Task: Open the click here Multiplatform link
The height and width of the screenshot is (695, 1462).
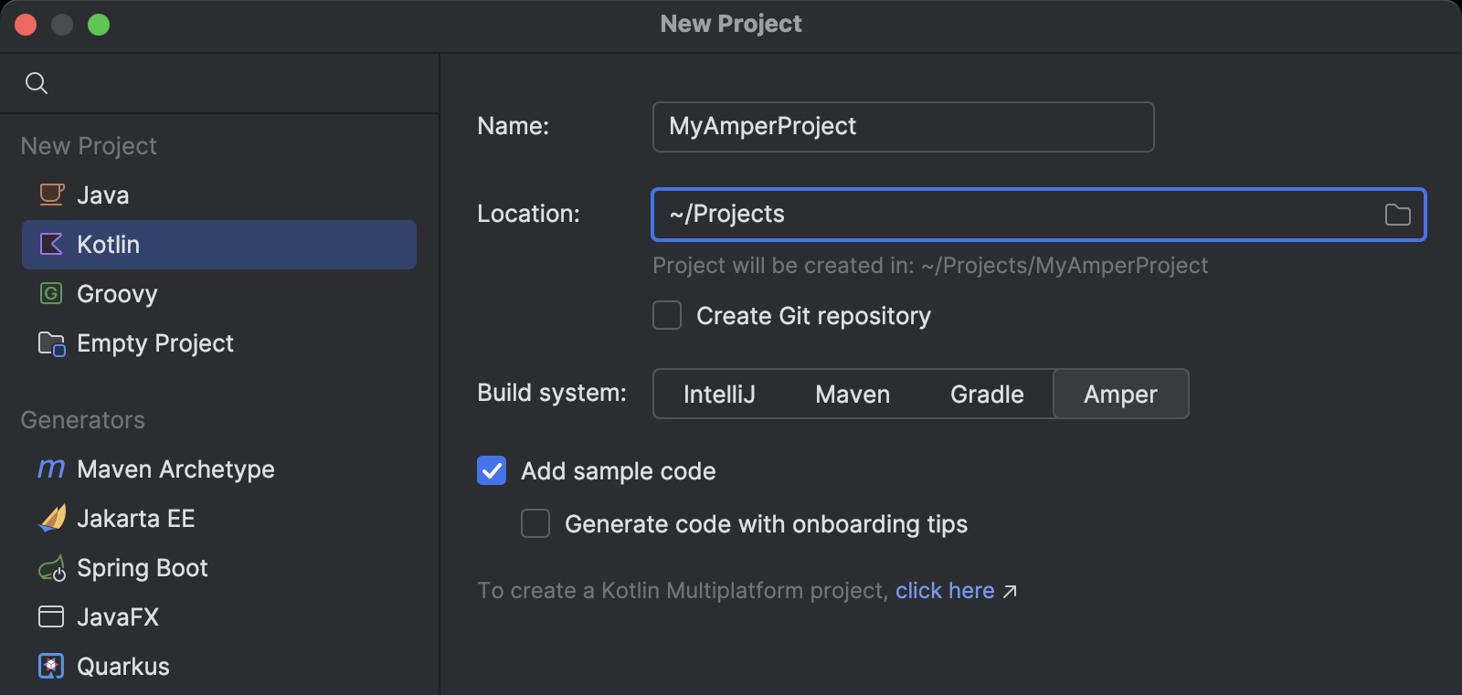Action: tap(945, 591)
